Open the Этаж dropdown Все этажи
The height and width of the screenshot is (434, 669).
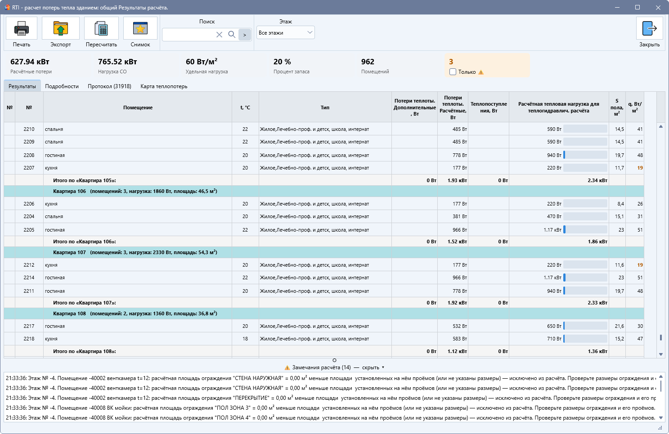[286, 32]
